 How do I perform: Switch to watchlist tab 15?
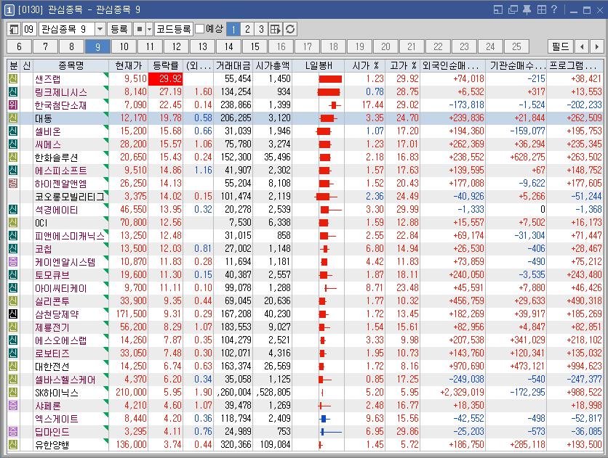[255, 46]
